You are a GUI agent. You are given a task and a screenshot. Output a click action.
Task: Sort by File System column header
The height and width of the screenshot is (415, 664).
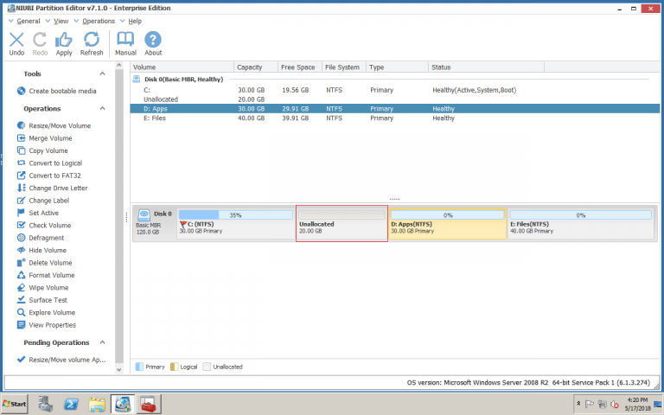(344, 67)
